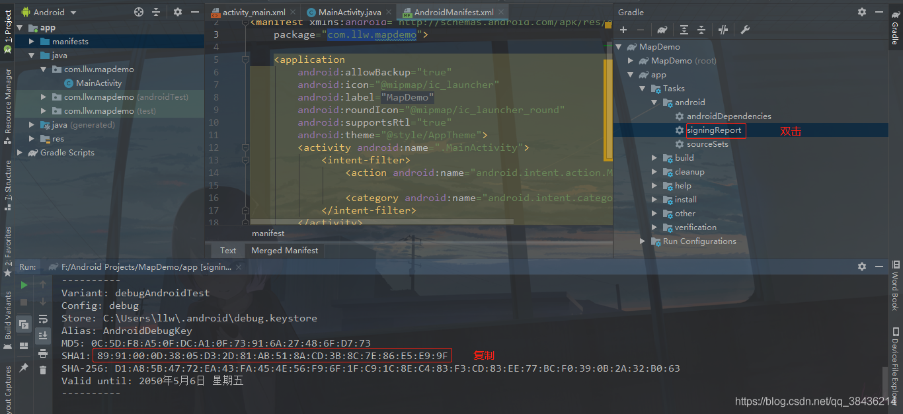Expand the res folder in project tree

pos(32,139)
